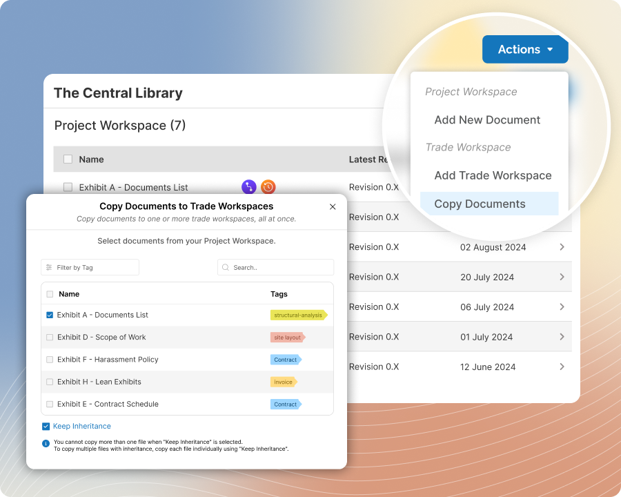The image size is (621, 497).
Task: Click the Keep Inheritance label link
Action: click(82, 426)
